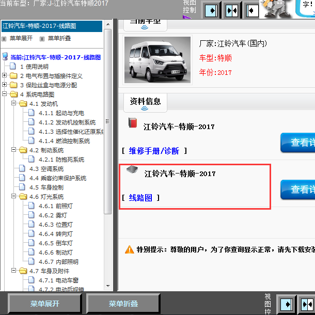Click 查看详 button next to 维修手册/诊断
The width and height of the screenshot is (315, 315).
298,143
